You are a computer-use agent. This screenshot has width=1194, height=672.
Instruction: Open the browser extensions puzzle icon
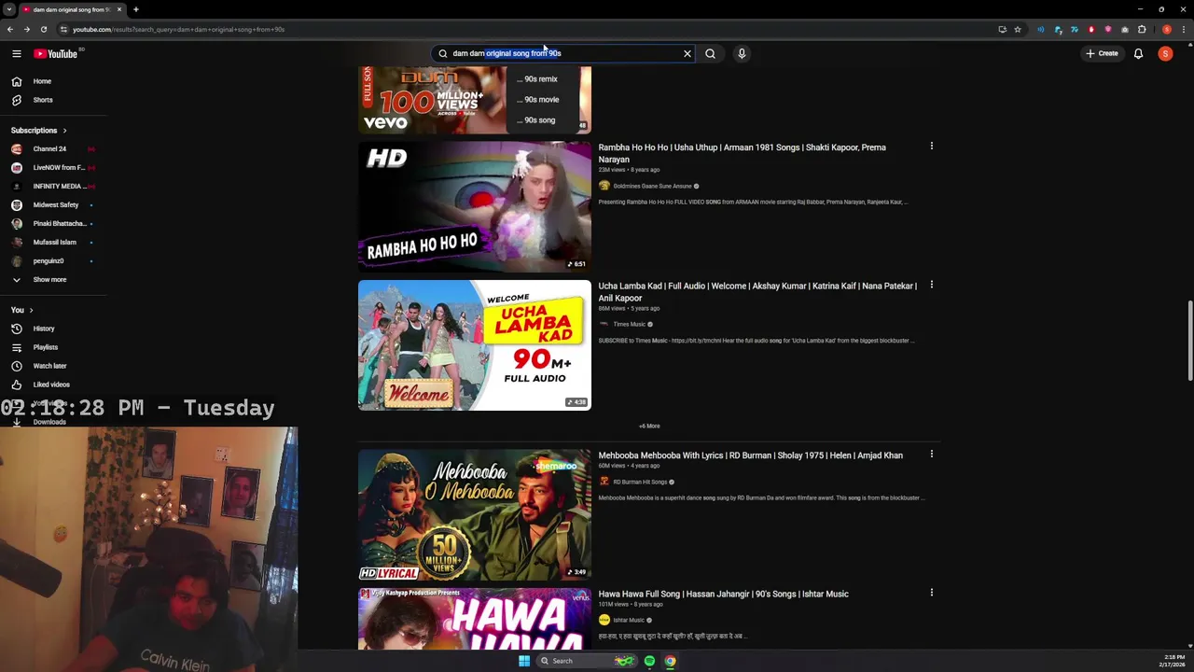click(x=1142, y=29)
